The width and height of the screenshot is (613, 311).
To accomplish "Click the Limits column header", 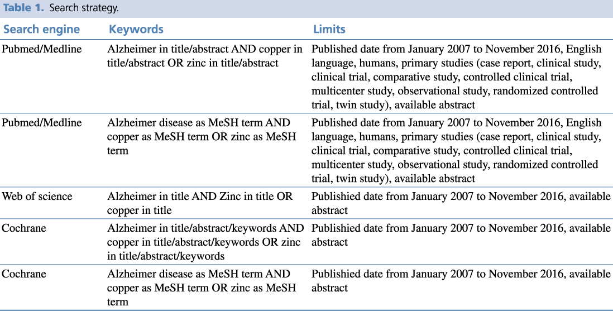I will point(329,30).
